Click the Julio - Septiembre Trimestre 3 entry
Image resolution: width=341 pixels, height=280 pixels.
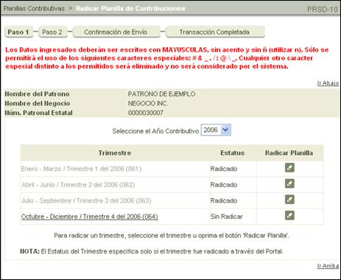(86, 200)
